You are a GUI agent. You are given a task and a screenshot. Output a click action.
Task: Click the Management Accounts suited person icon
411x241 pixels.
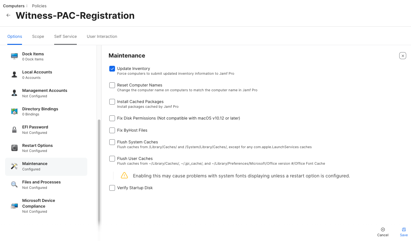point(14,93)
